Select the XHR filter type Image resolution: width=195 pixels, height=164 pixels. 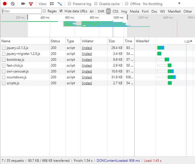coord(101,11)
